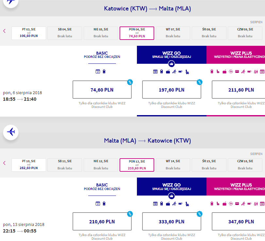Screen dimensions: 265x241
Task: Choose the 347,60 PLN WIZZ PLUS return fare
Action: [x=239, y=221]
